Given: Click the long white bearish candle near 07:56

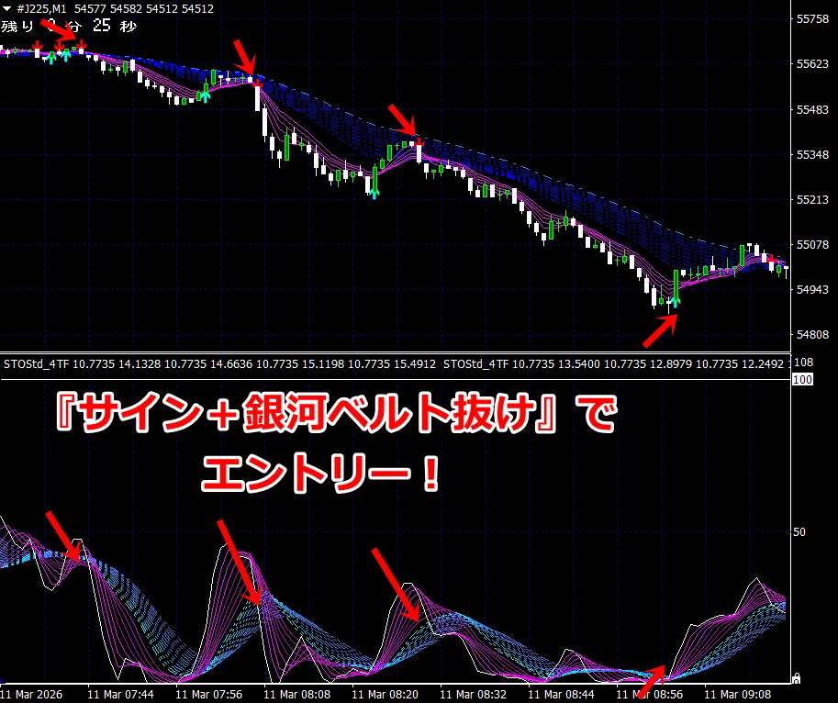Looking at the screenshot, I should point(258,96).
